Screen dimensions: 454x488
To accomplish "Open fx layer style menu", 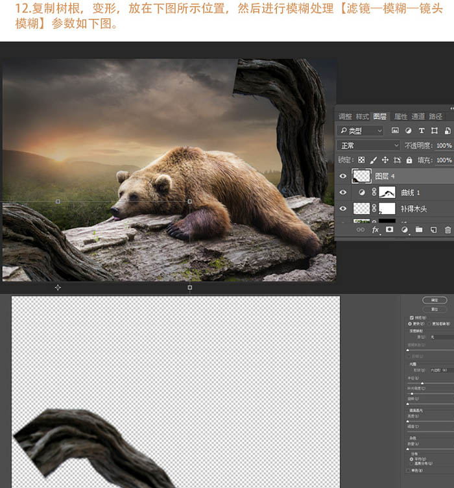I will tap(376, 230).
